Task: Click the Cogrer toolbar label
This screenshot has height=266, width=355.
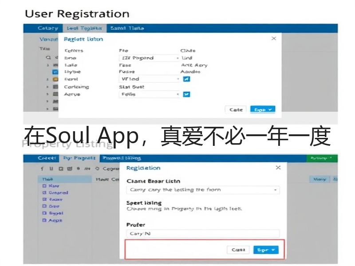Action: pyautogui.click(x=110, y=169)
